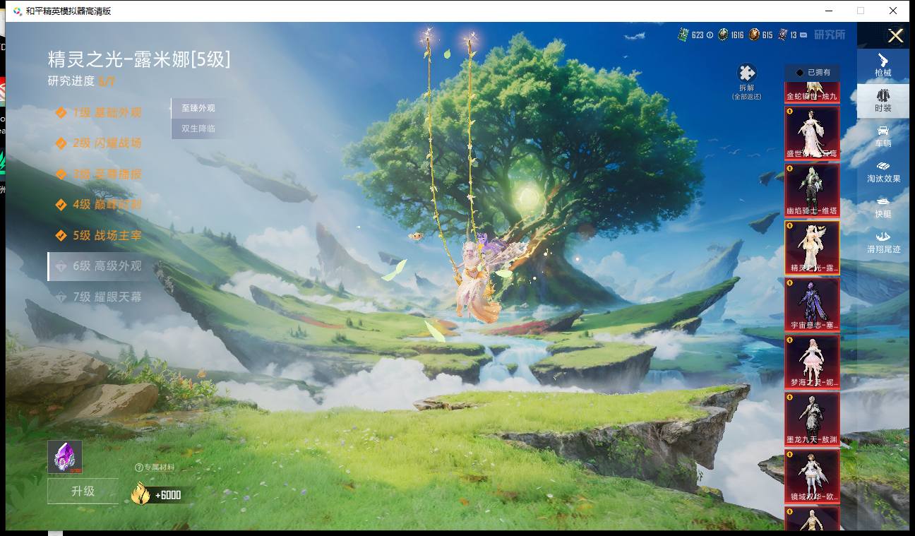Click the emulator logo in the title bar

(17, 11)
